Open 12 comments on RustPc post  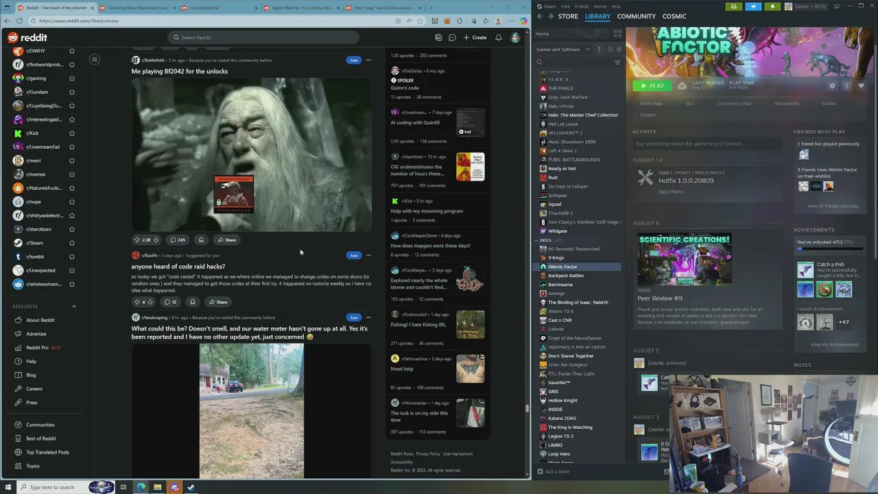tap(171, 302)
